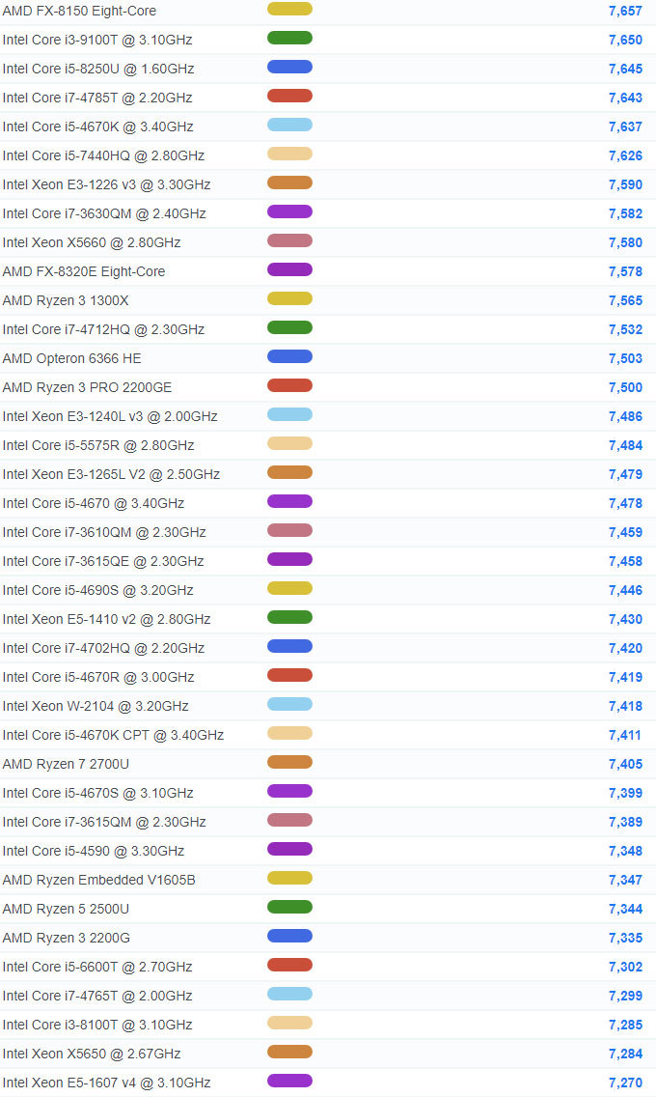Click the score 7,446
This screenshot has width=656, height=1097.
[625, 590]
